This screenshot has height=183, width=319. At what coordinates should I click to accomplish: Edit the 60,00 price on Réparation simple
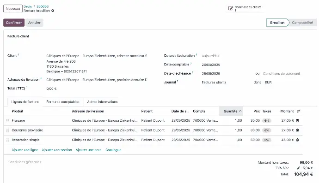[x=255, y=140]
